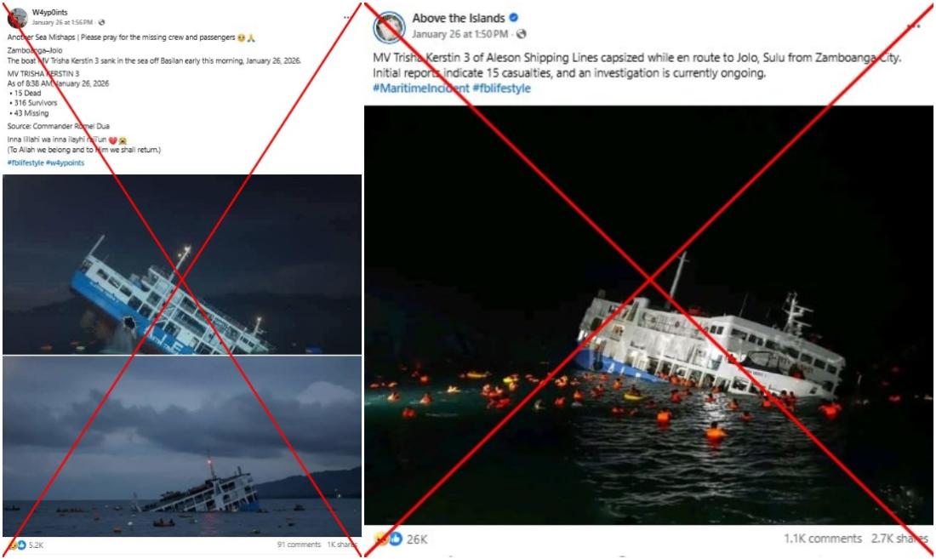936x559 pixels.
Task: Click the January 26 at 1:50 PM timestamp
Action: [x=459, y=34]
